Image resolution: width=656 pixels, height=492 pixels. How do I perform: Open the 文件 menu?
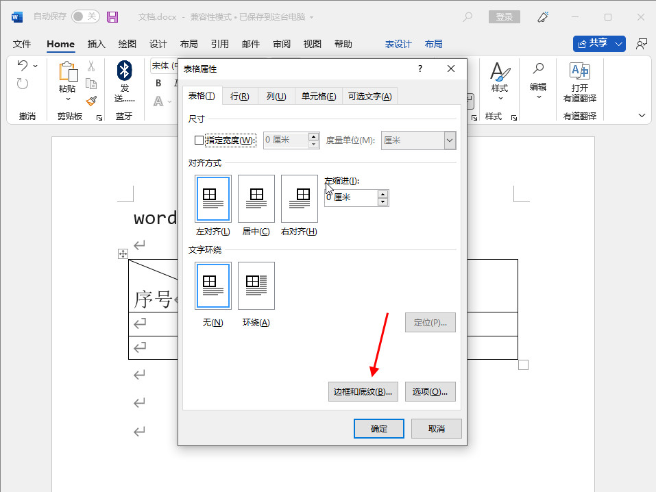[22, 44]
